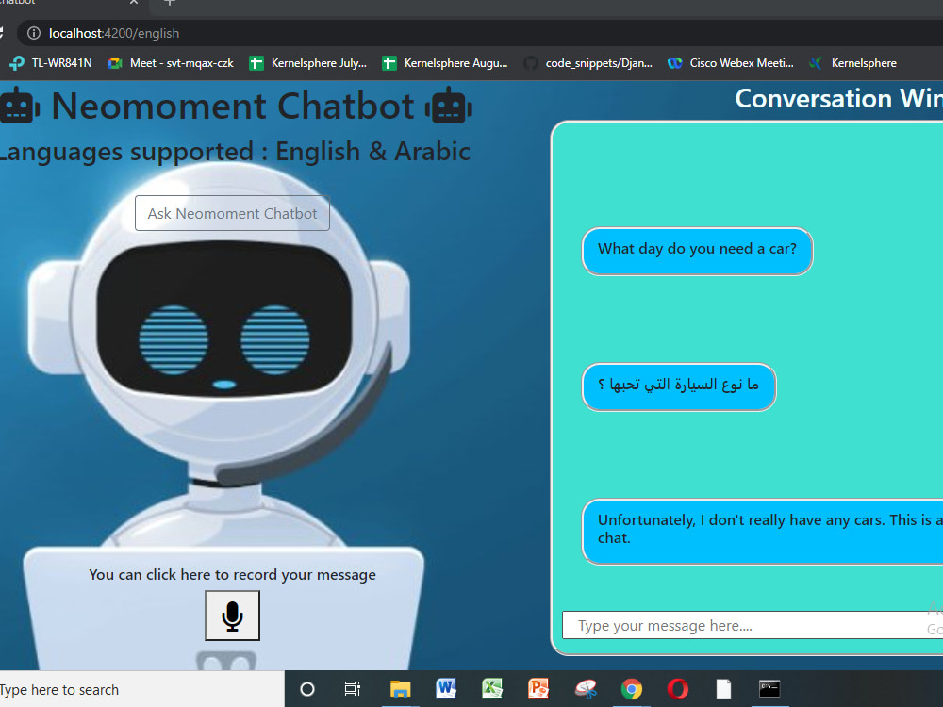Open File Explorer from the taskbar
The image size is (943, 707).
pos(399,689)
